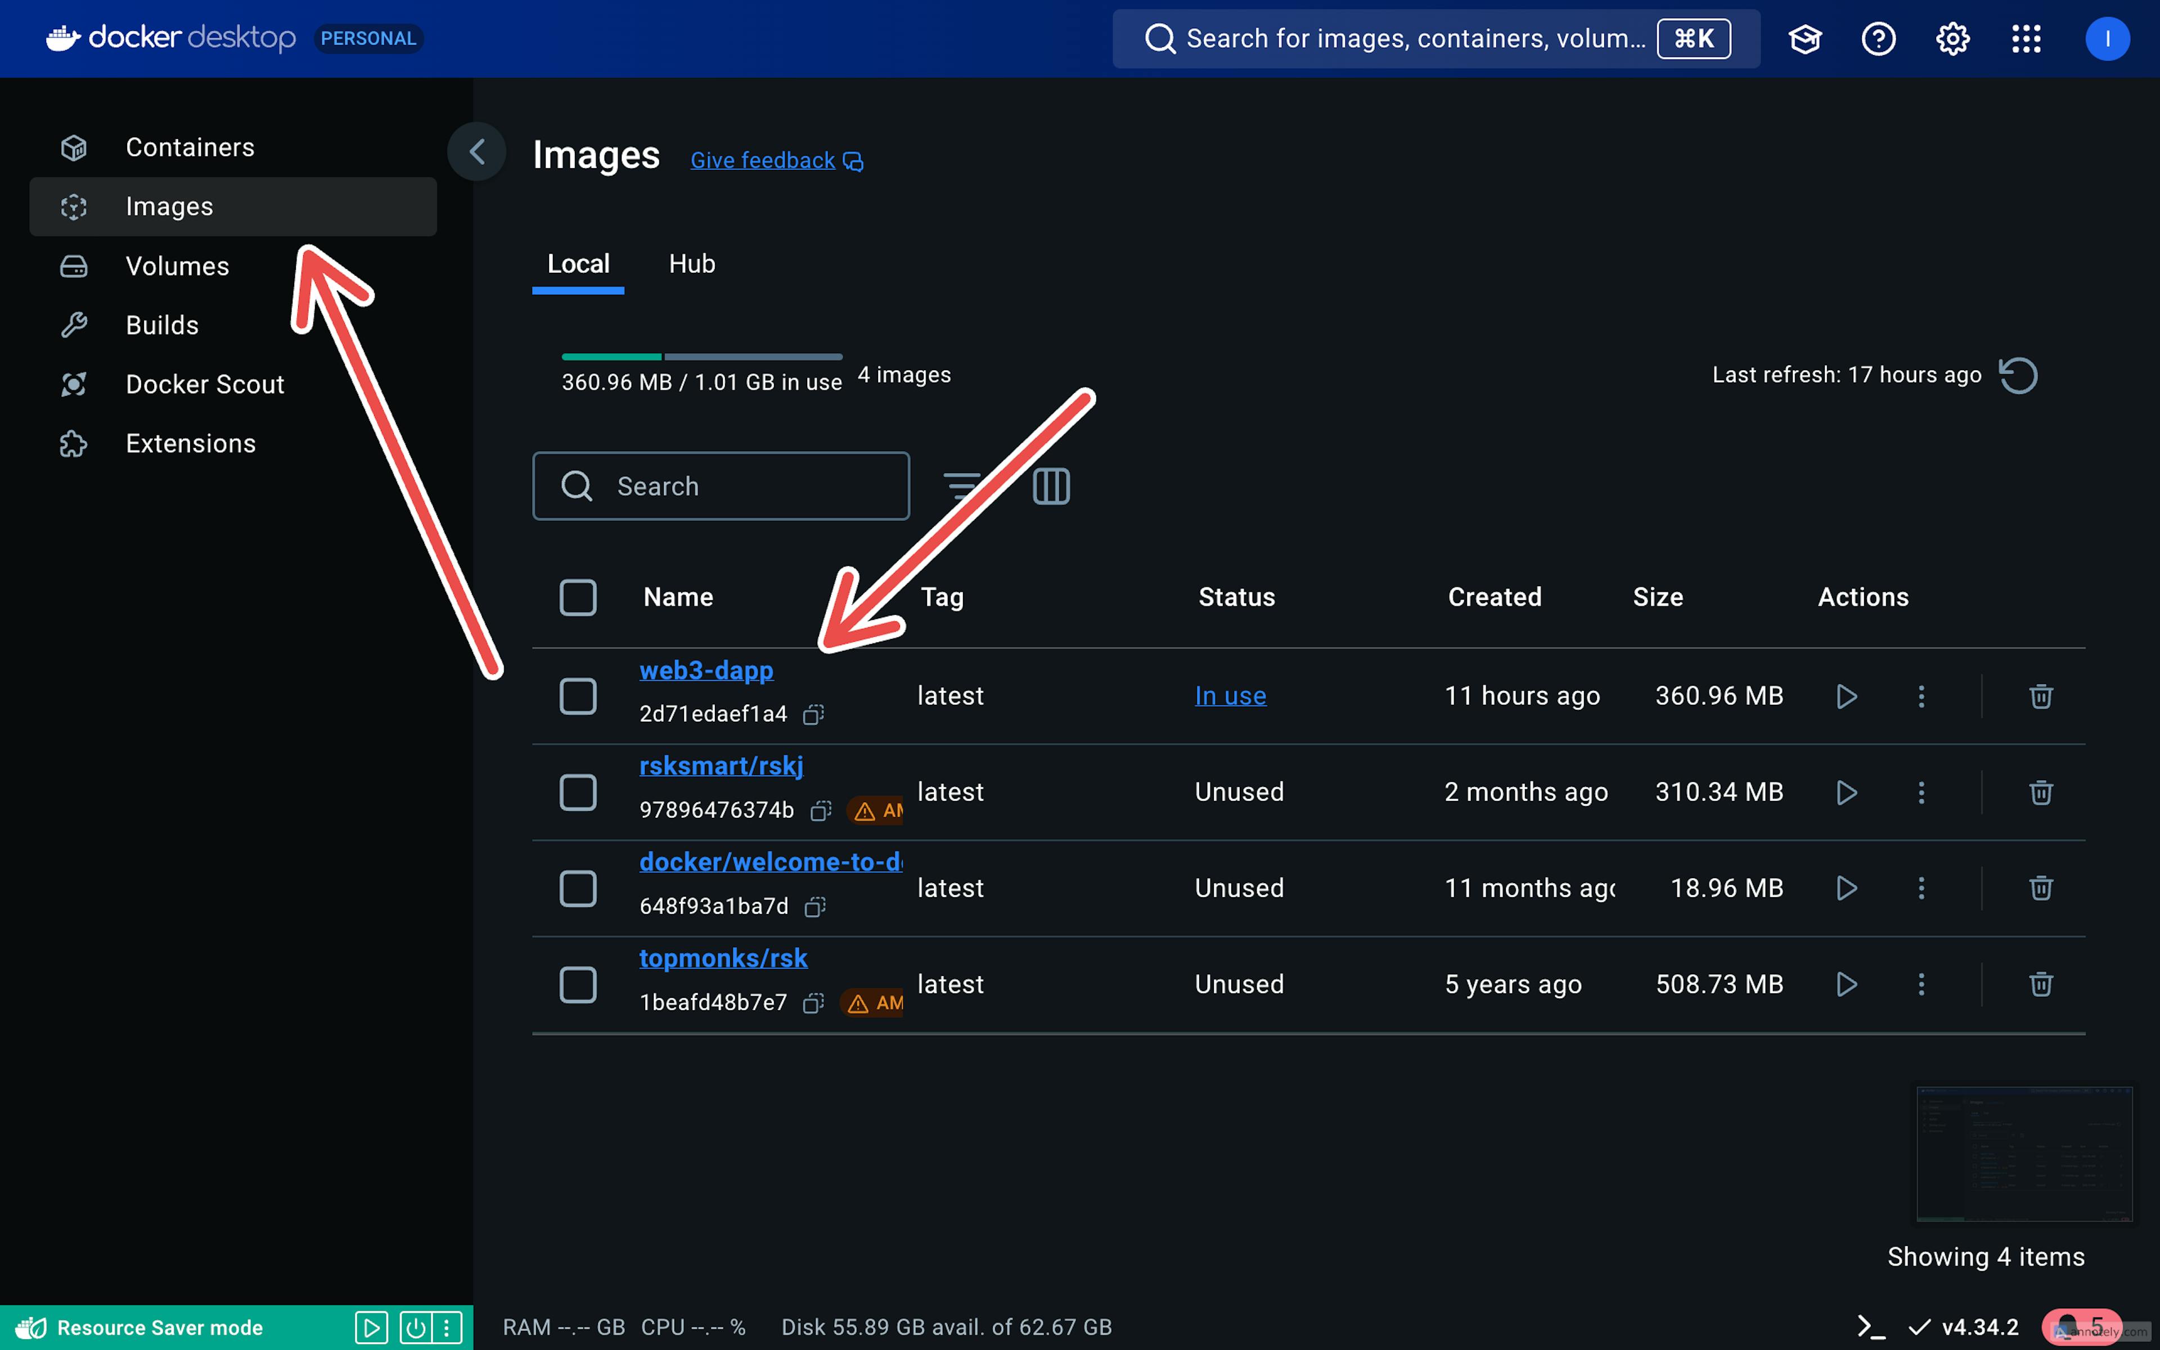This screenshot has width=2160, height=1350.
Task: Open the docker/welcome-to-docker image link
Action: tap(771, 862)
